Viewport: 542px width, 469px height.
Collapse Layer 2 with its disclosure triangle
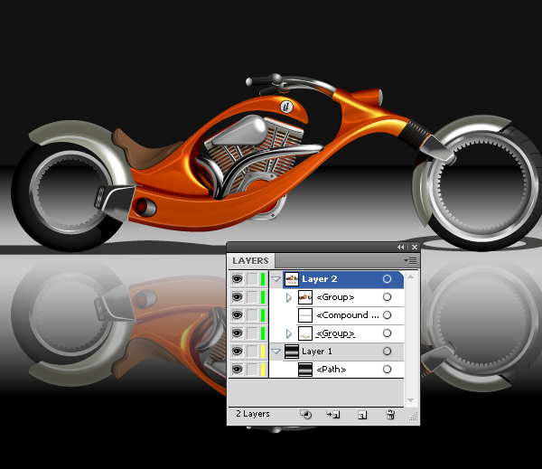pyautogui.click(x=276, y=280)
